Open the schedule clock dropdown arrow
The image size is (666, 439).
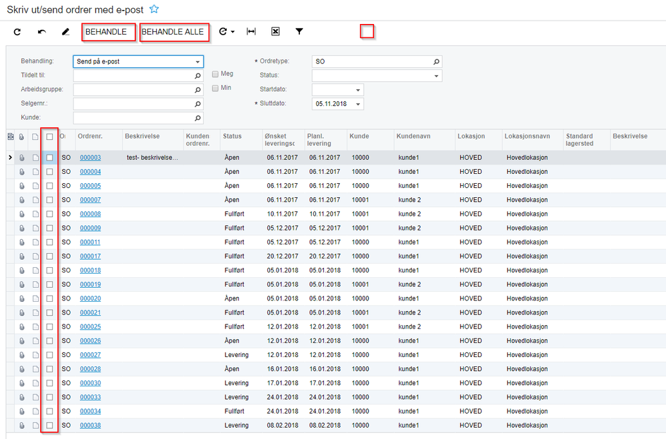pos(233,32)
